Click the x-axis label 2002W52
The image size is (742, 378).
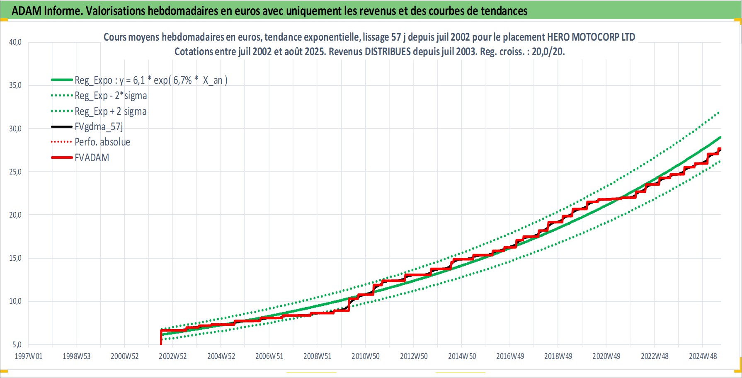pyautogui.click(x=173, y=356)
